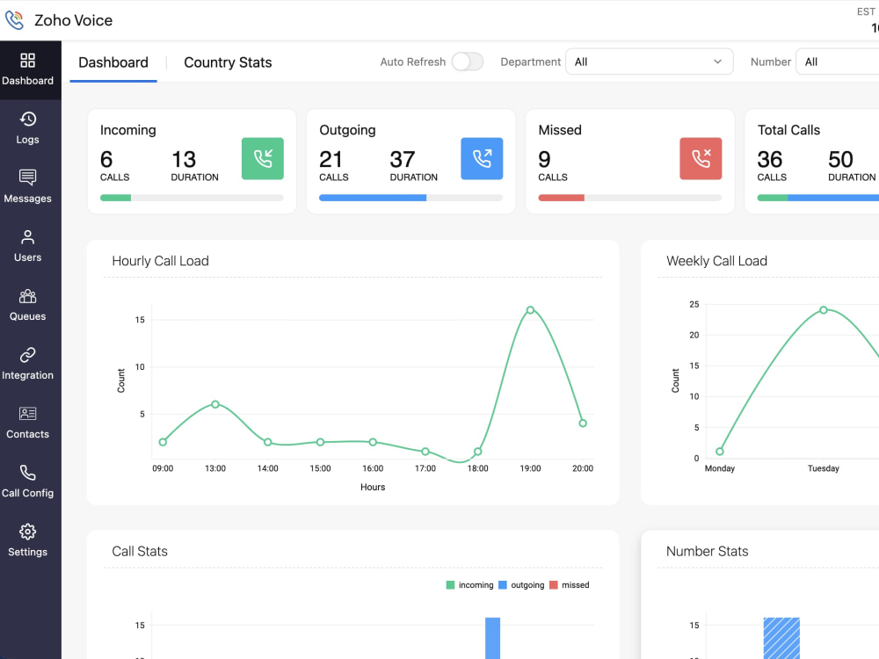Toggle the missed legend in Call Stats
The image size is (879, 659).
tap(570, 585)
